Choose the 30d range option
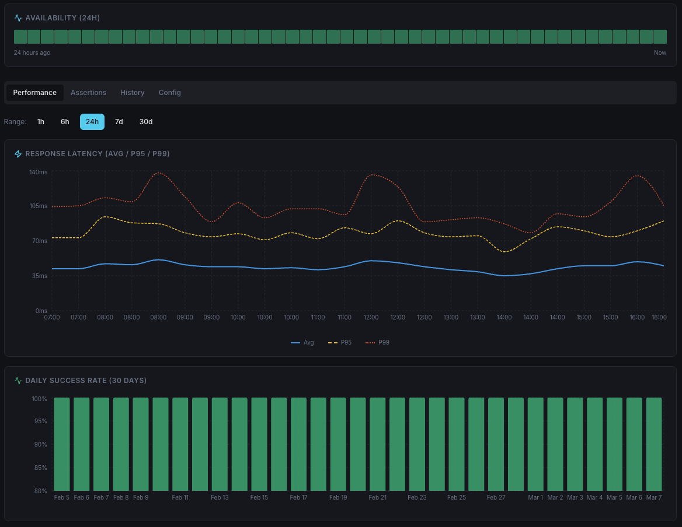Viewport: 682px width, 527px height. [x=145, y=122]
